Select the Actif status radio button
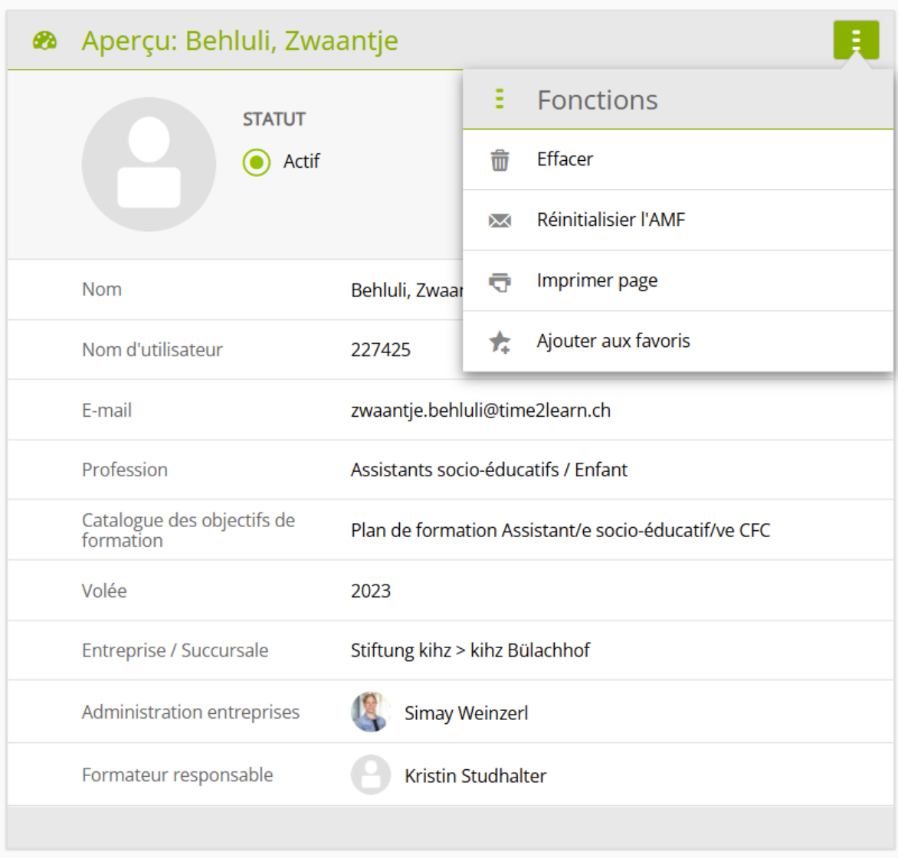The height and width of the screenshot is (858, 898). tap(257, 162)
